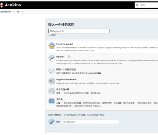Choose the Freestyle project title

tap(65, 44)
